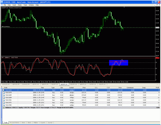161x125 pixels.
Task: Click the chart document icon beside File menu
Action: (x=2, y=5)
